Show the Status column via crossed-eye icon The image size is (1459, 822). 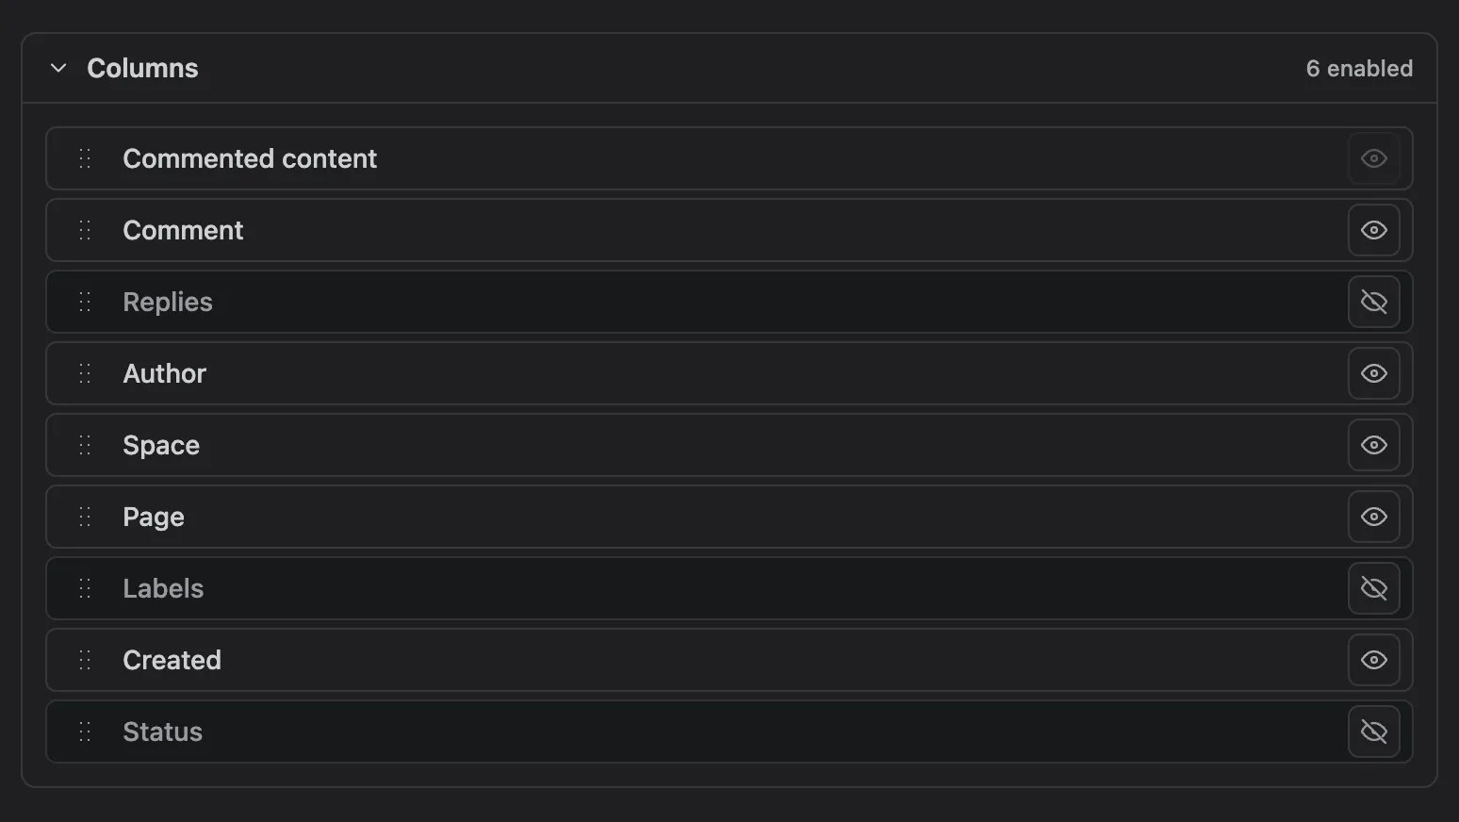click(x=1373, y=732)
